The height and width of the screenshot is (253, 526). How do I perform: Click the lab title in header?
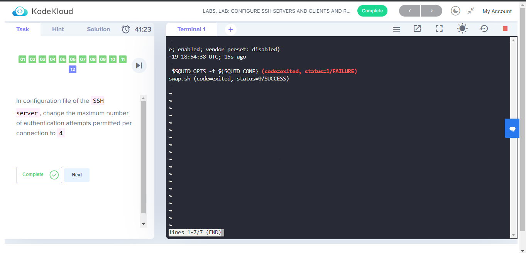(x=277, y=11)
